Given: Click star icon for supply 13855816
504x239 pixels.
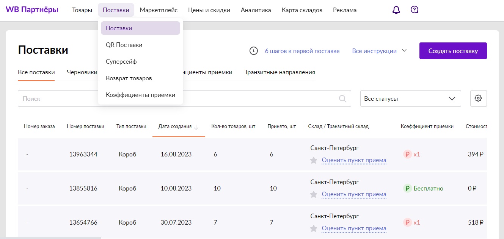Looking at the screenshot, I should (314, 195).
